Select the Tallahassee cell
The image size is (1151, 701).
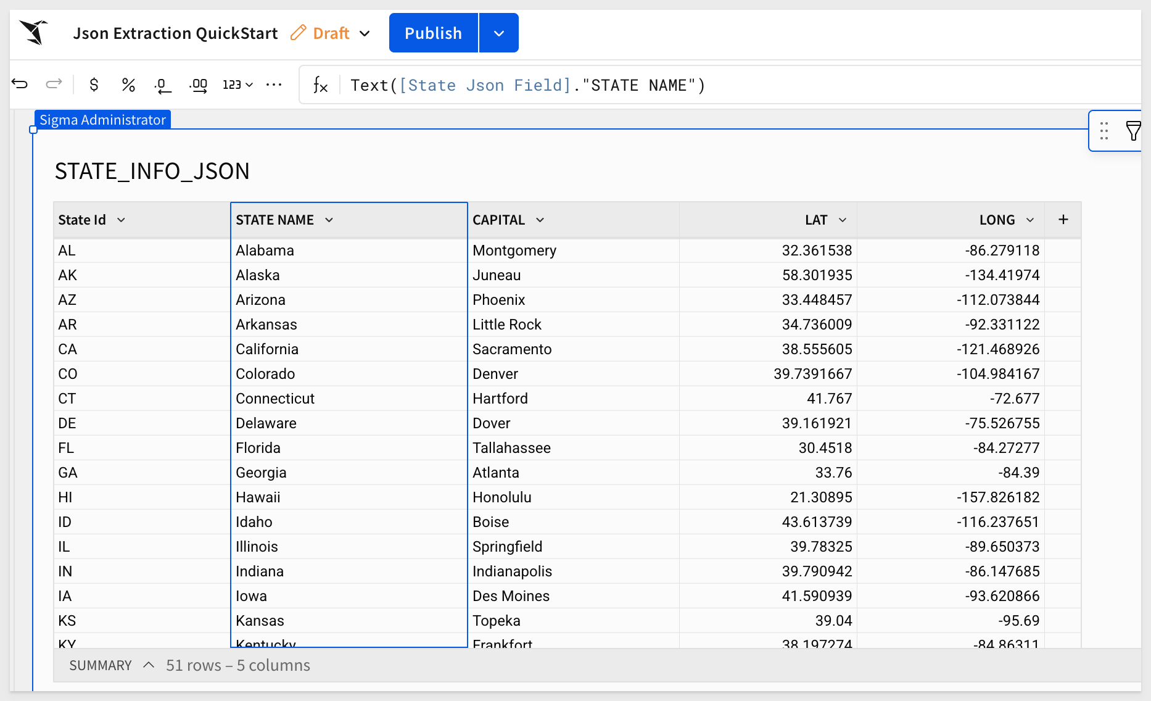point(573,448)
